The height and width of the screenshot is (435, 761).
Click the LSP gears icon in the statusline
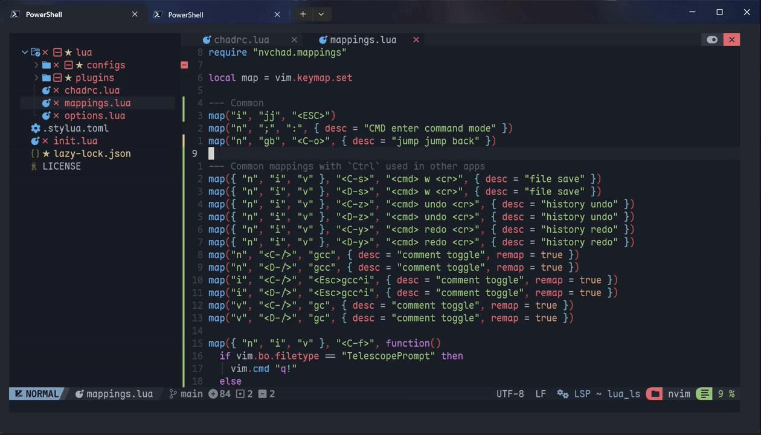click(x=563, y=394)
